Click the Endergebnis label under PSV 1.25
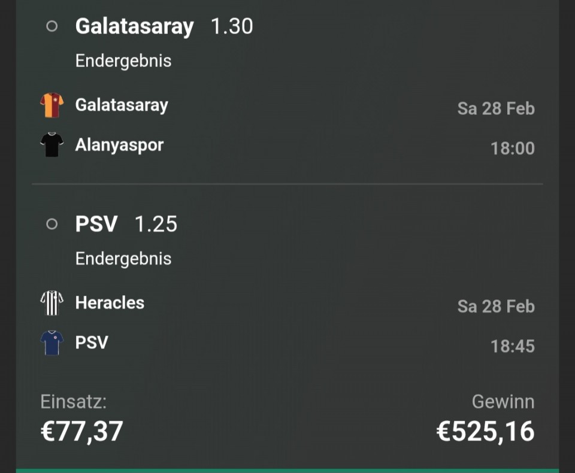Image resolution: width=575 pixels, height=473 pixels. coord(123,259)
